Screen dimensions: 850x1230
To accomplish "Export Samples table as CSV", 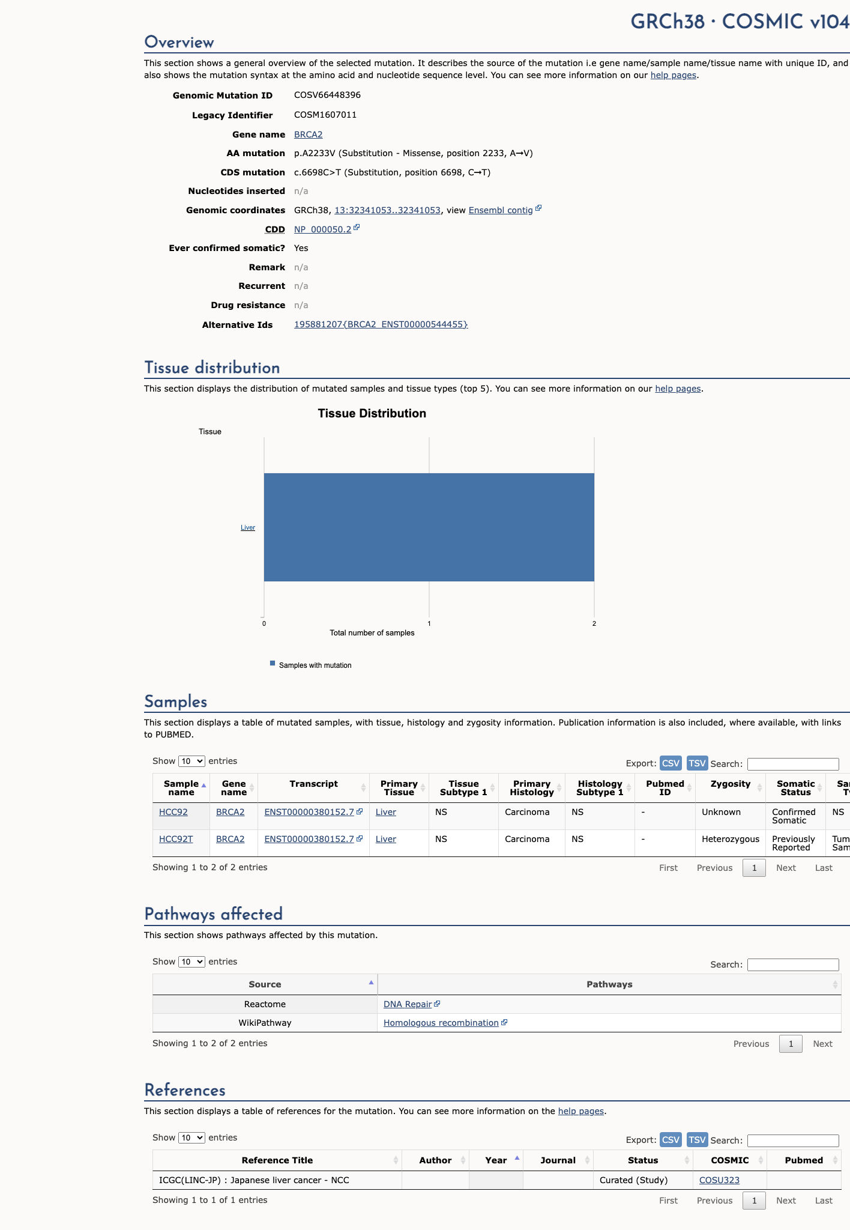I will tap(671, 763).
